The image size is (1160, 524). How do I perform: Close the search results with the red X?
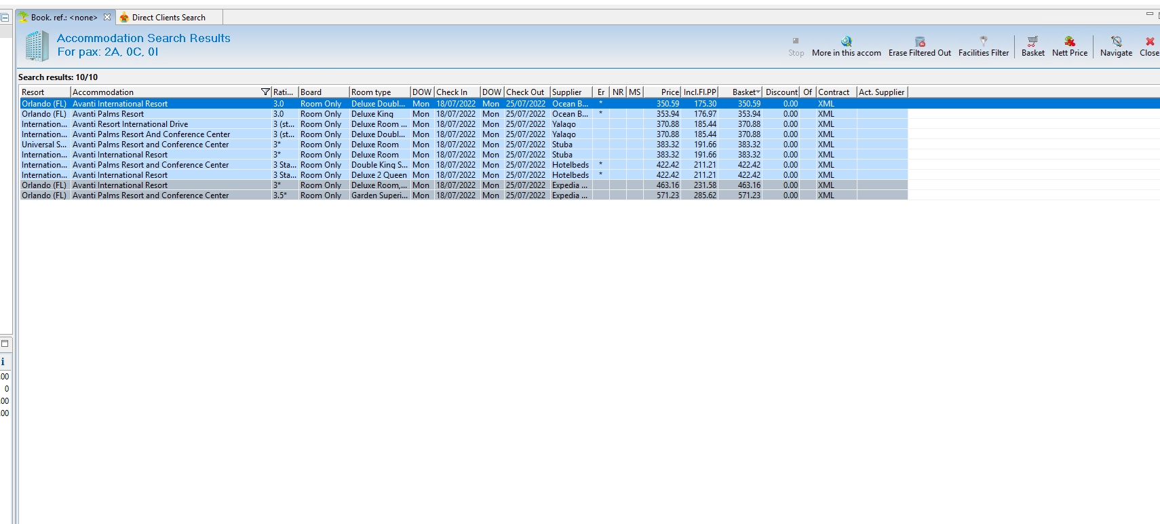point(1150,41)
